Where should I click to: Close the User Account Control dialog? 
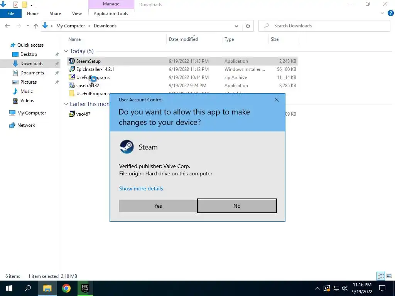tap(276, 100)
